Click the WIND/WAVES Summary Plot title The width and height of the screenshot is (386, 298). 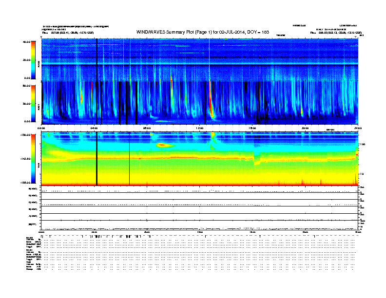tap(203, 32)
